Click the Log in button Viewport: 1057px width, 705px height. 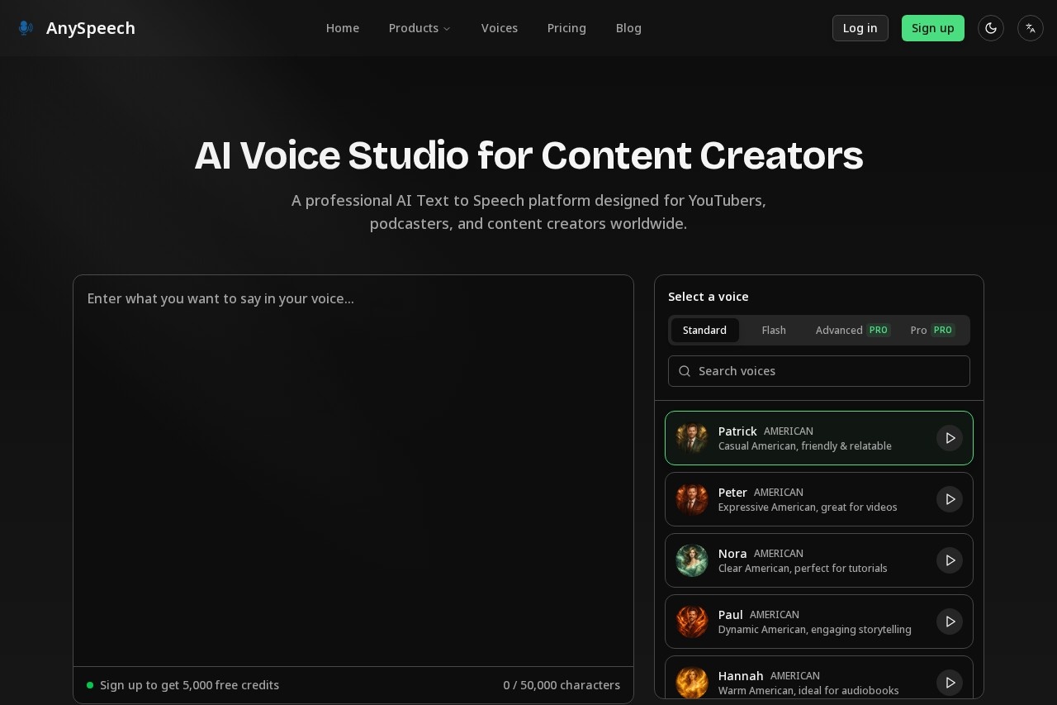click(860, 28)
